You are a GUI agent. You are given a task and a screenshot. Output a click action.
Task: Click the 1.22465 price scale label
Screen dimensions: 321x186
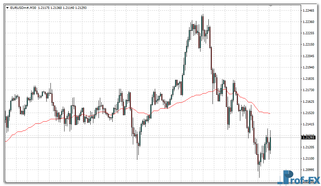(309, 11)
